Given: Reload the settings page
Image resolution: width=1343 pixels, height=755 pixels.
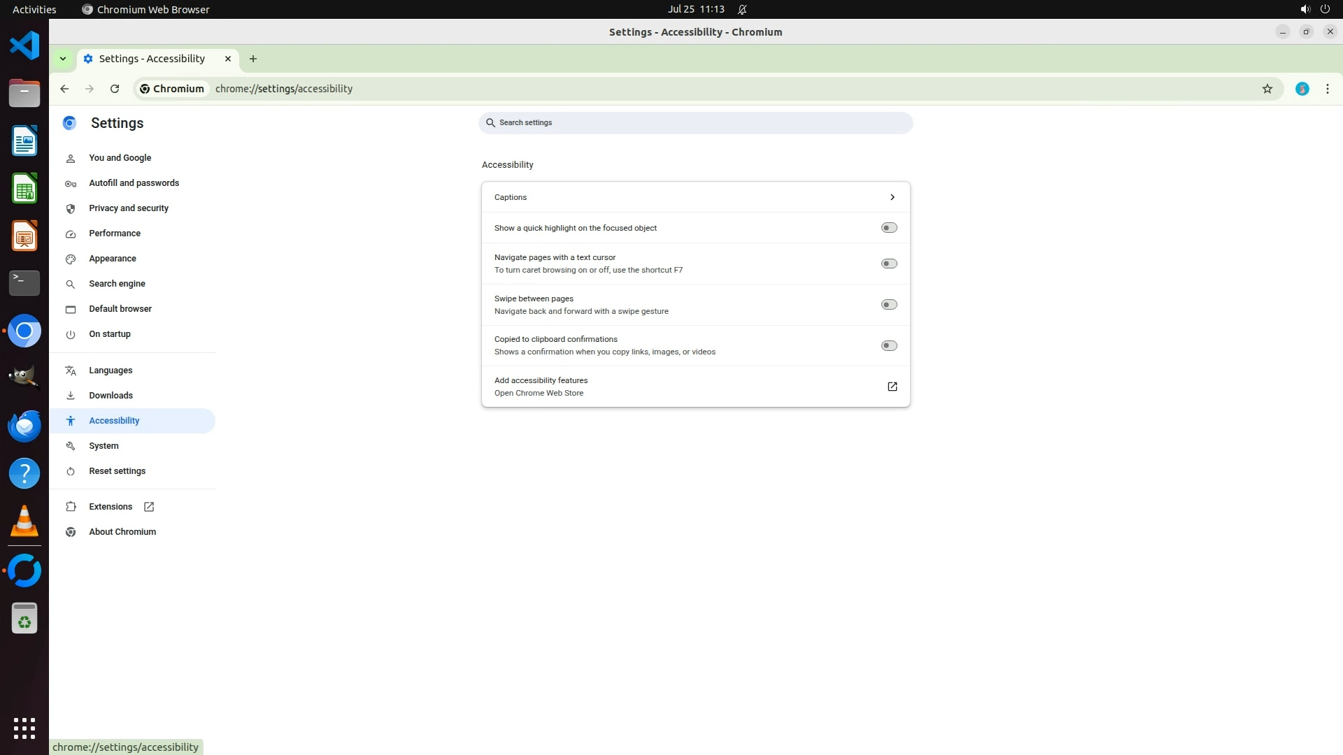Looking at the screenshot, I should tap(115, 89).
